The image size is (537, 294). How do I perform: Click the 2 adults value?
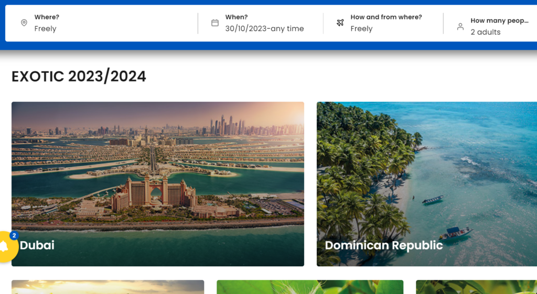(x=485, y=32)
